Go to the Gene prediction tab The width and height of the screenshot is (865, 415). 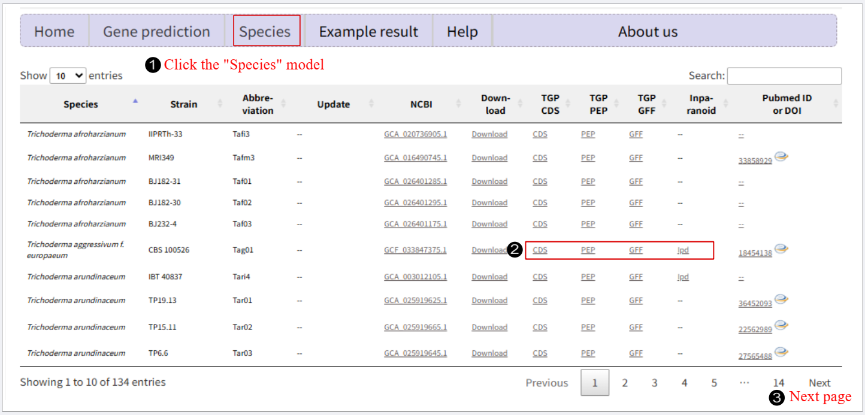click(156, 32)
